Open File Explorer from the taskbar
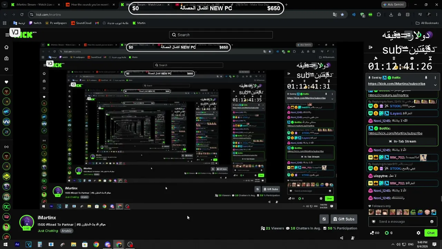The height and width of the screenshot is (249, 442). 74,245
